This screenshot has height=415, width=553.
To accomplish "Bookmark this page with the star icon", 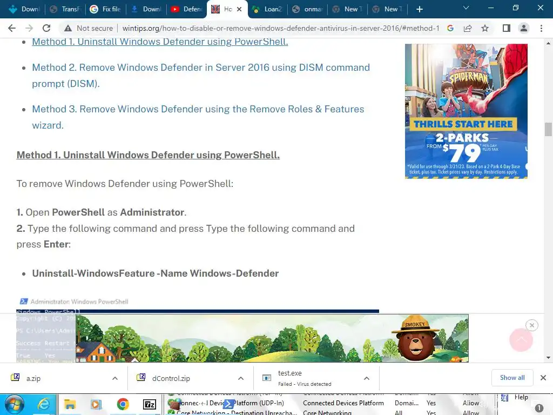I will (x=485, y=28).
